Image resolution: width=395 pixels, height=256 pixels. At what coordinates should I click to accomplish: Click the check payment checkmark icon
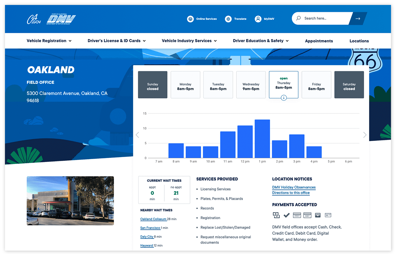point(286,215)
